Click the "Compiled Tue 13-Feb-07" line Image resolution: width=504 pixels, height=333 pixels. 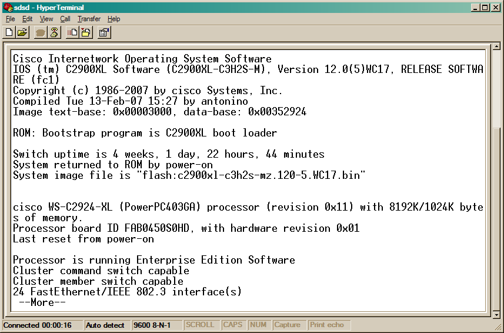[x=131, y=101]
